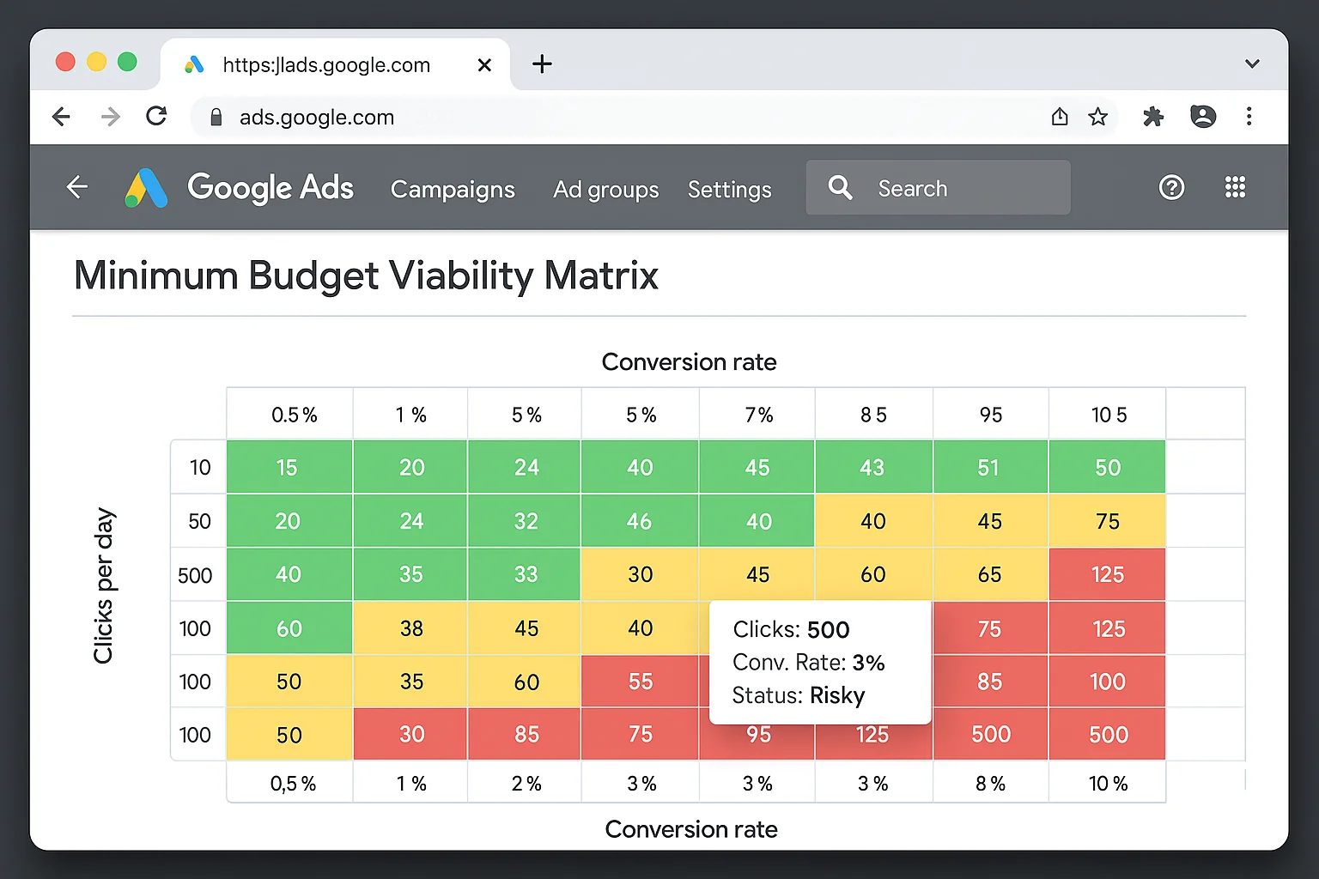Click the red 125 cell in the matrix

tap(1107, 574)
